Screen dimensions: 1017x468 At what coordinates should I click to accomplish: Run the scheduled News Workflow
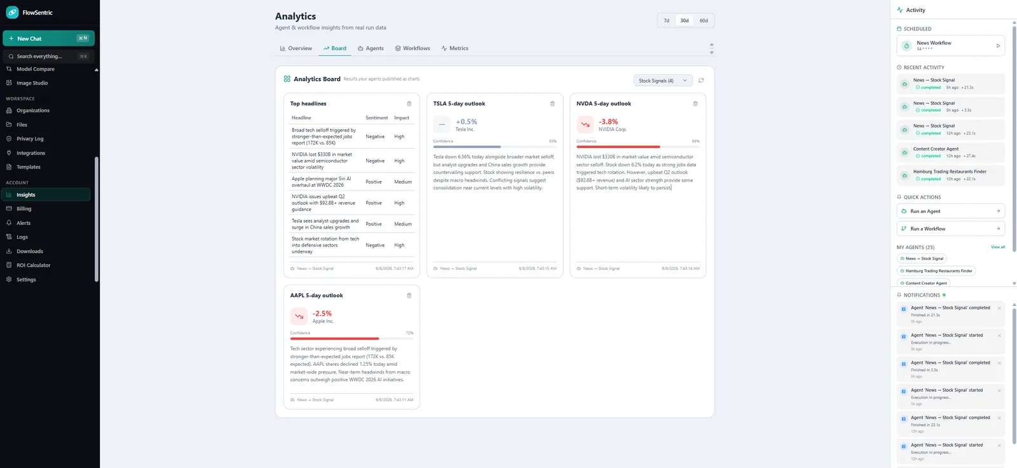click(998, 46)
